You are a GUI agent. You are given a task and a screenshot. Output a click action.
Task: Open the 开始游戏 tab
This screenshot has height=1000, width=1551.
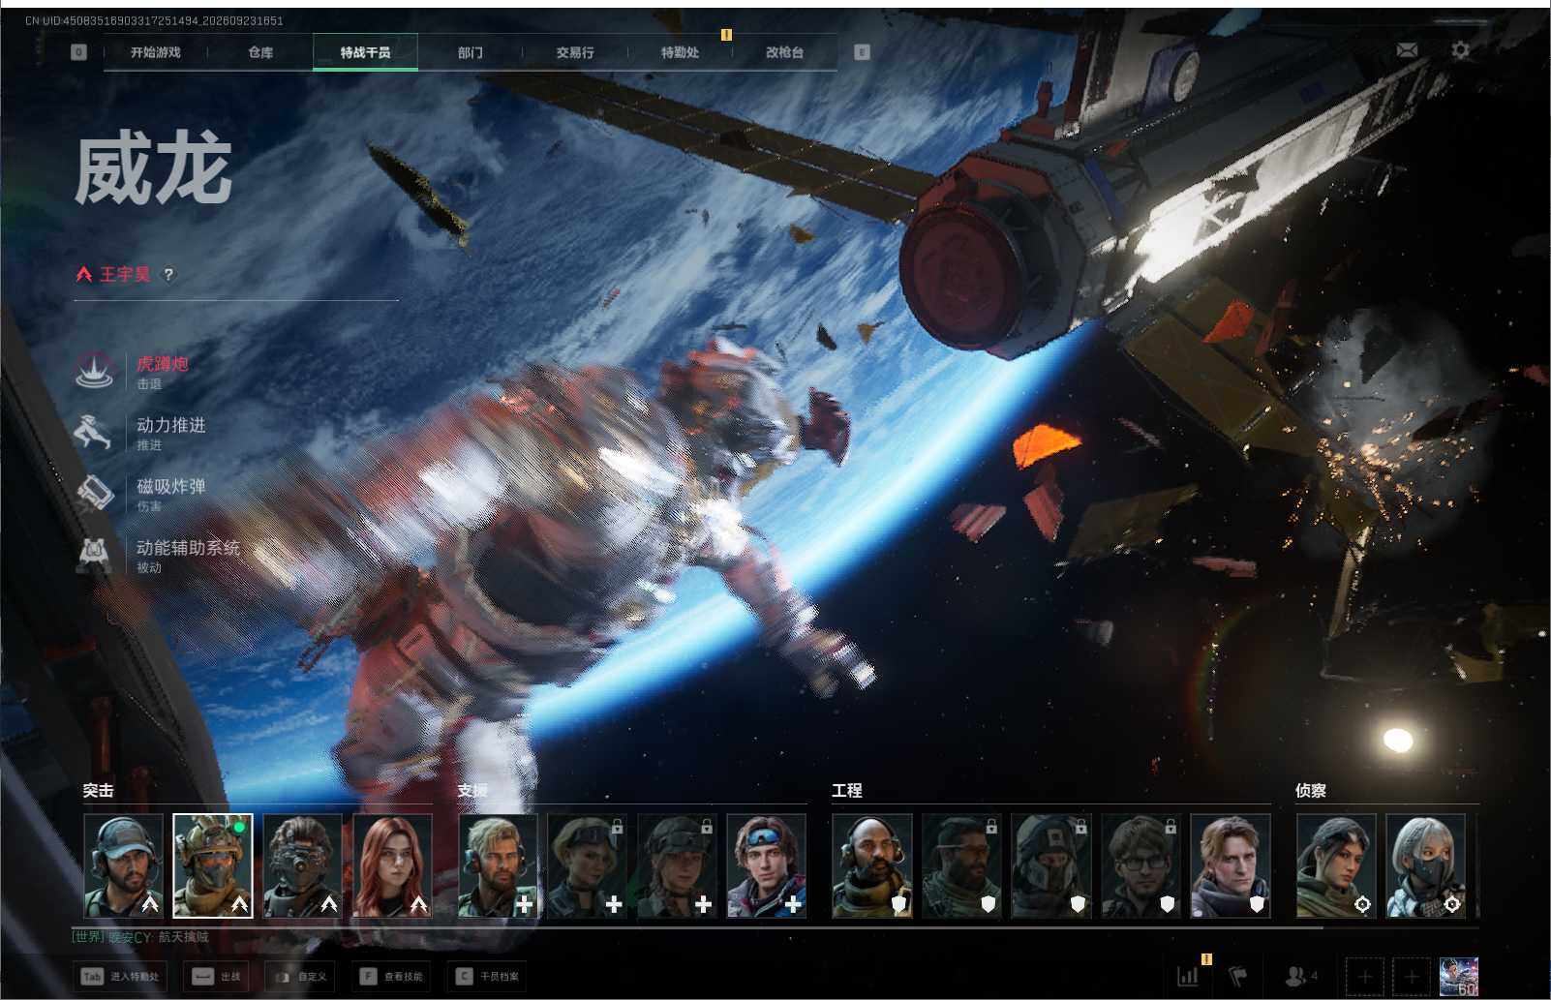pos(155,52)
